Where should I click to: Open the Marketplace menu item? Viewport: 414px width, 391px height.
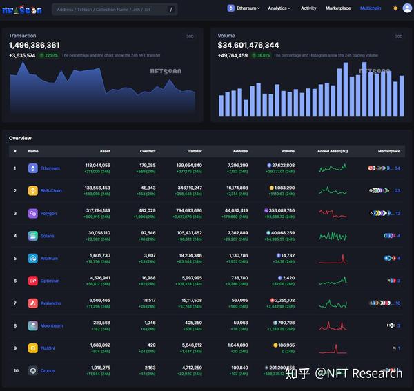coord(338,8)
